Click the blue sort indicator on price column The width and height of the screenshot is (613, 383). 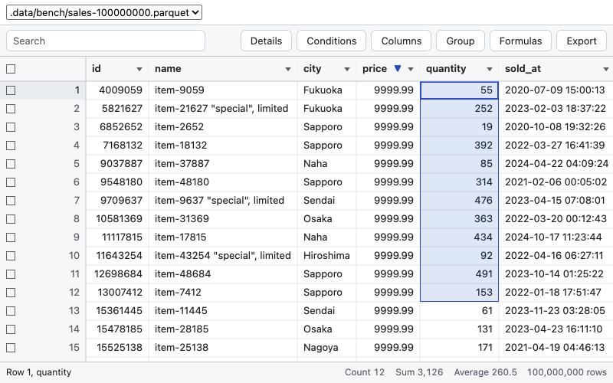point(398,68)
